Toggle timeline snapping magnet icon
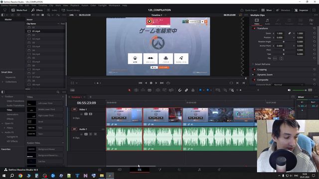 [179, 90]
